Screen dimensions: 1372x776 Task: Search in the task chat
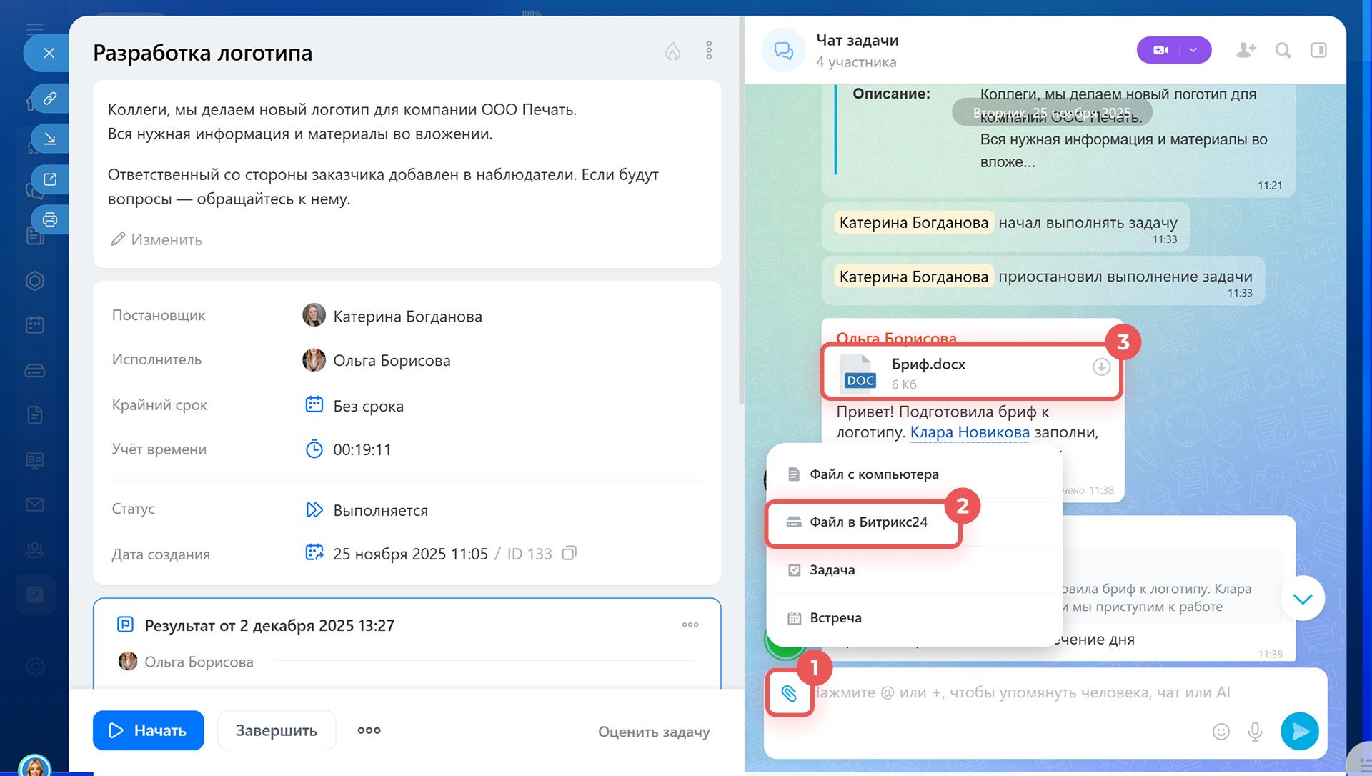click(1283, 50)
